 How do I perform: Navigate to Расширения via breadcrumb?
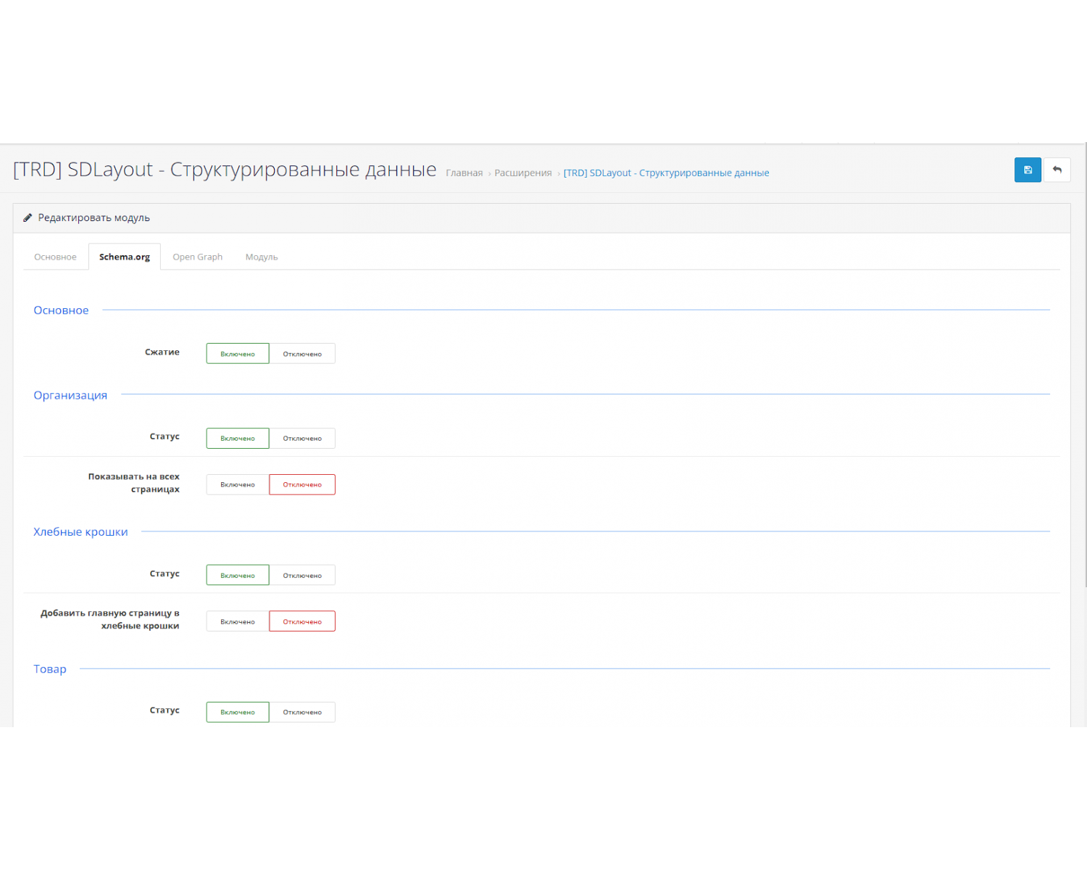522,173
